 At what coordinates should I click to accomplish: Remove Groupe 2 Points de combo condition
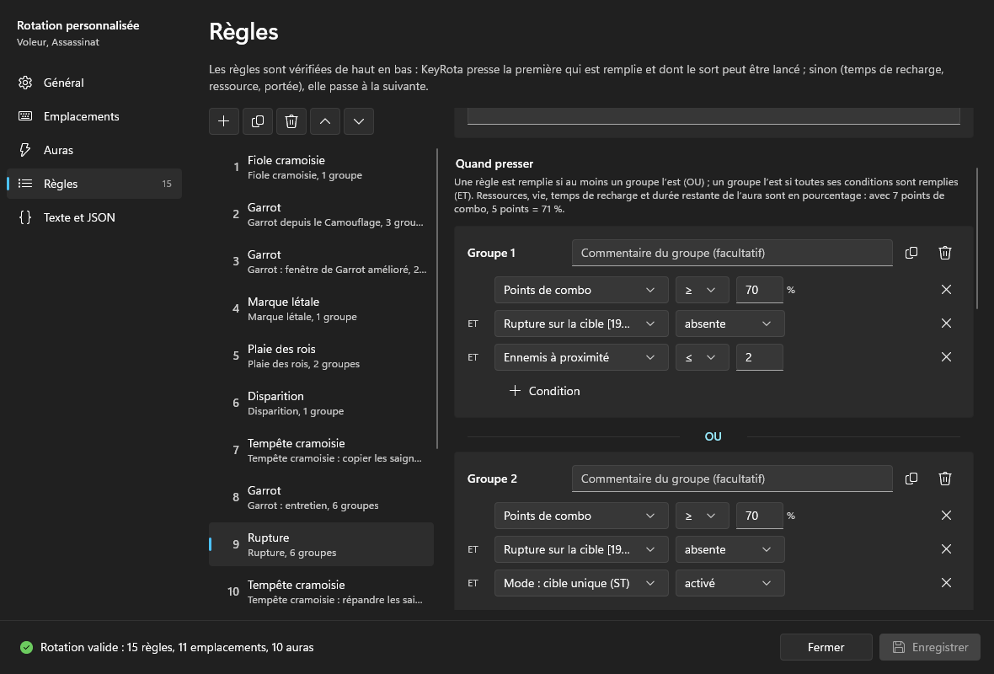point(947,516)
